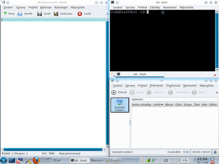This screenshot has width=219, height=164.
Task: Open JuK Nastavení menu
Action: point(190,86)
